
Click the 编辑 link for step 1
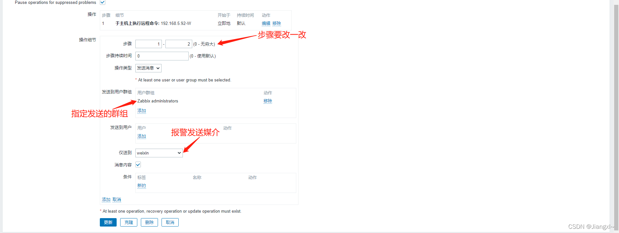pos(266,23)
